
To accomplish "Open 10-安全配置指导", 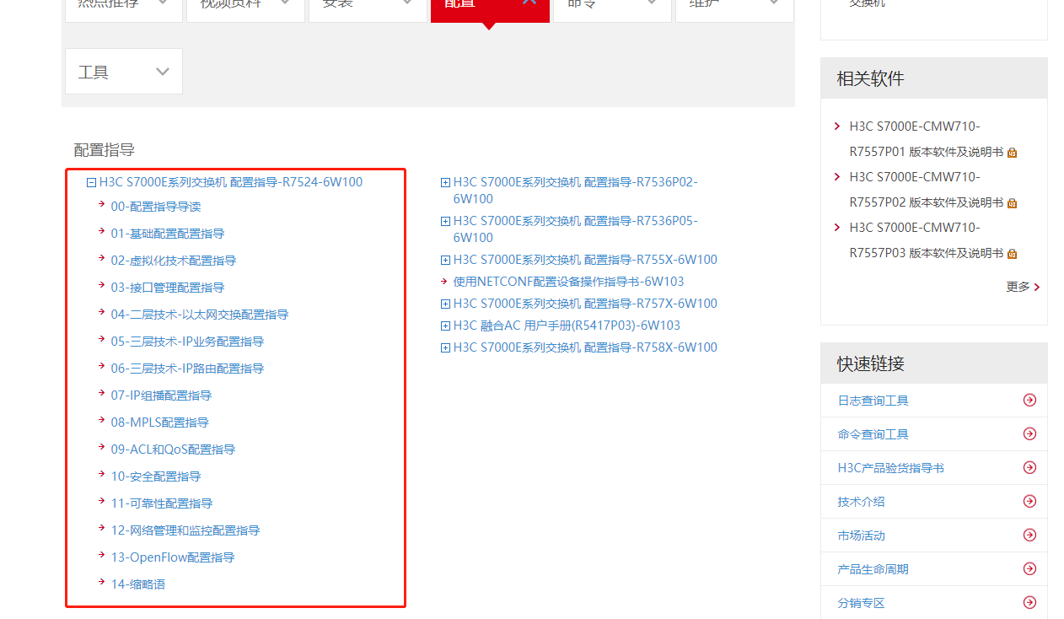I will 156,476.
